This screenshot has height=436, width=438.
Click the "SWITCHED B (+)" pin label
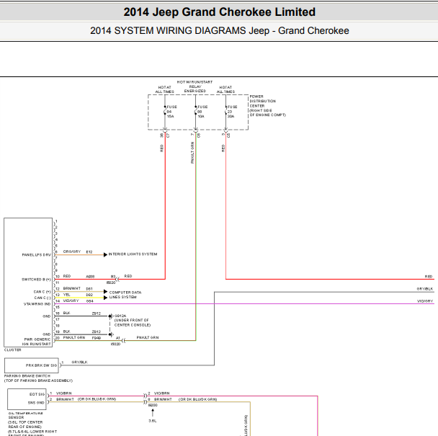coord(36,280)
